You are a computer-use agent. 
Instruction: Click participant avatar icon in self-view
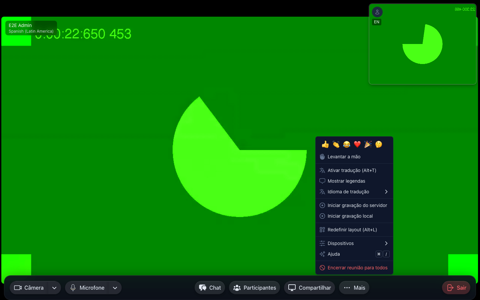click(x=377, y=12)
